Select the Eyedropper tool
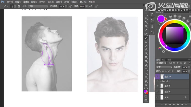The image size is (191, 107). click(146, 30)
